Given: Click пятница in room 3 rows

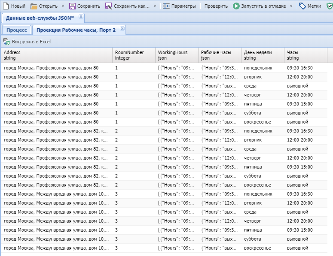Looking at the screenshot, I should pos(253,230).
